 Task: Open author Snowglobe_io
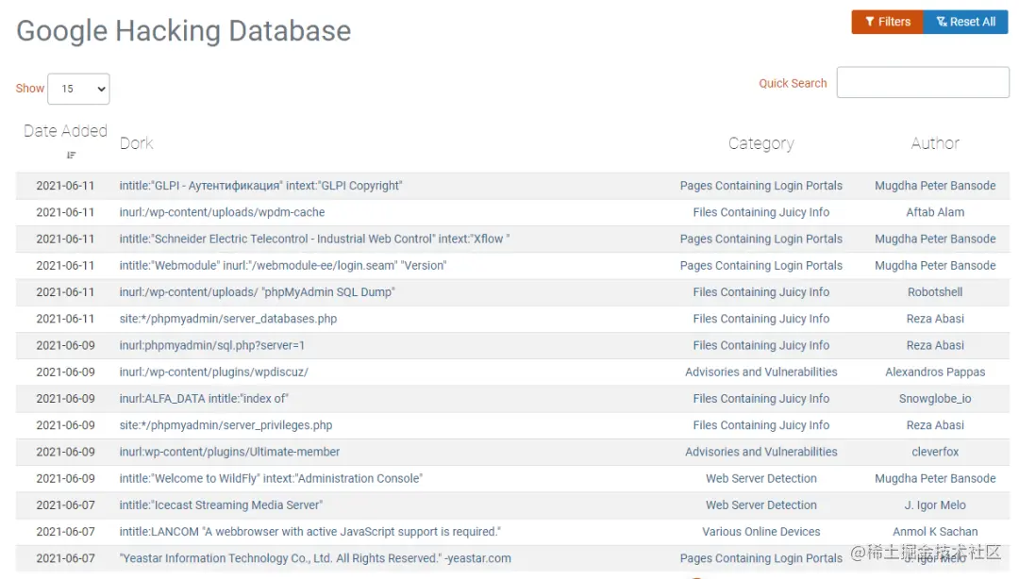click(935, 398)
